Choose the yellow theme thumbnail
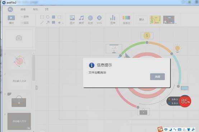This screenshot has height=132, width=199. [x=155, y=20]
